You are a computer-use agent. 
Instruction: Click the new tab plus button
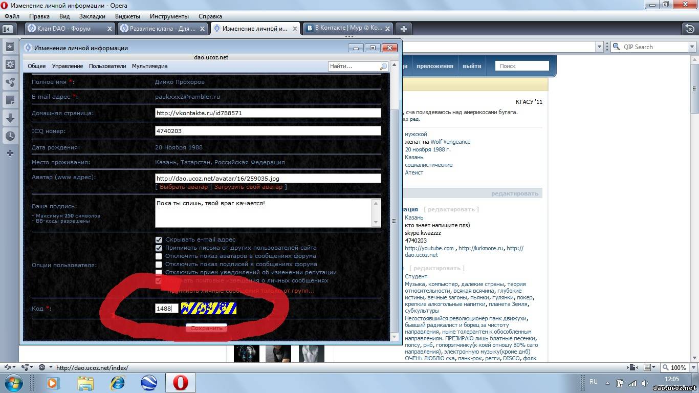[404, 29]
